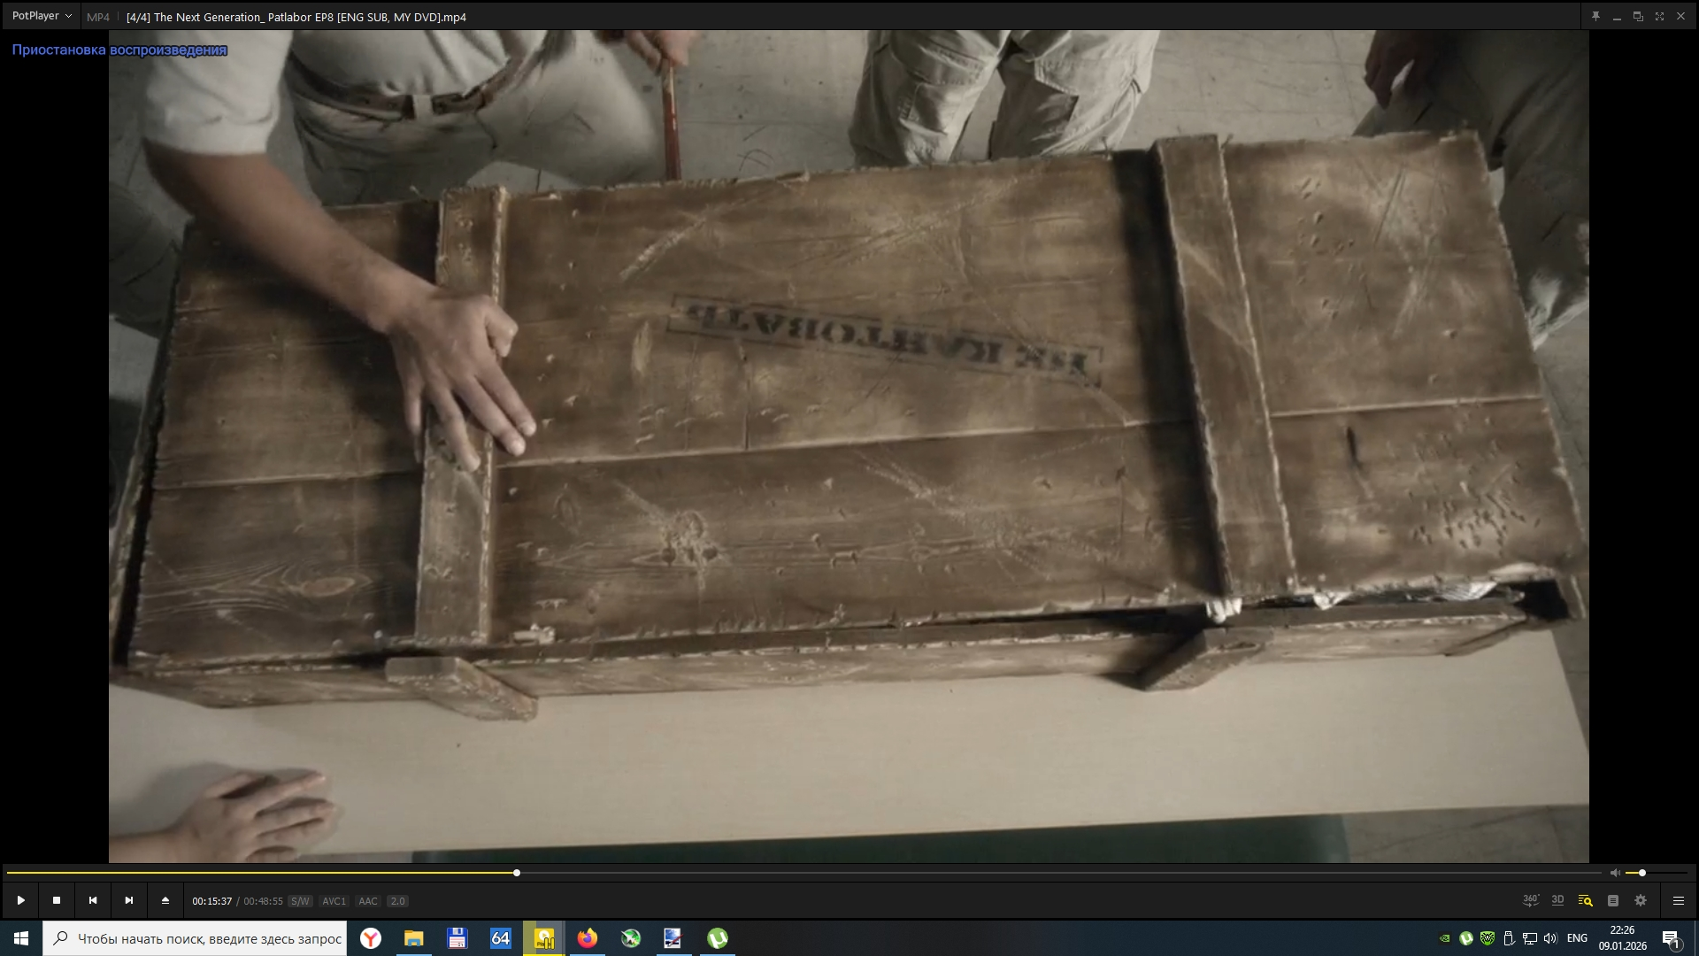
Task: Open the clock and calendar flyout
Action: coord(1623,938)
